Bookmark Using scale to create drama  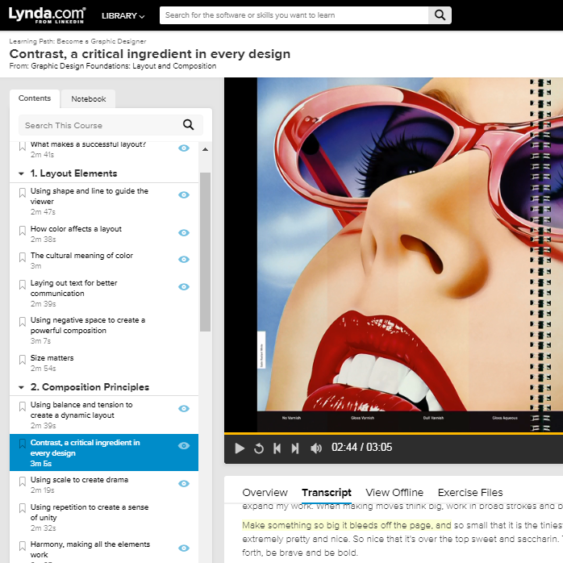tap(23, 482)
